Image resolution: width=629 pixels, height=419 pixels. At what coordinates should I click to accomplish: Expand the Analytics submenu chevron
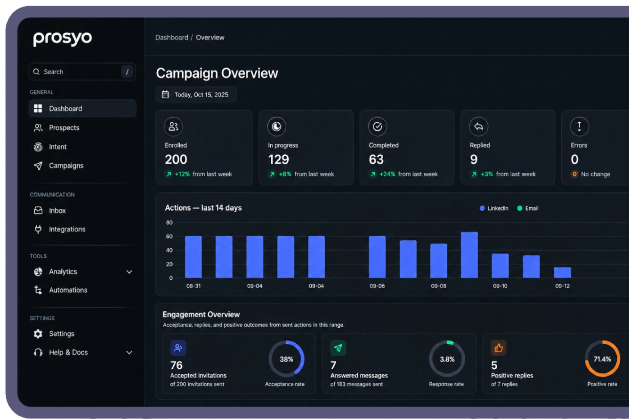coord(129,272)
